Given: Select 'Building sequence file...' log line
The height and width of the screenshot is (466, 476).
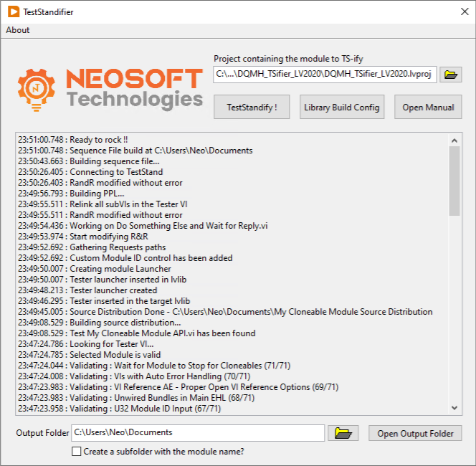Looking at the screenshot, I should point(89,161).
